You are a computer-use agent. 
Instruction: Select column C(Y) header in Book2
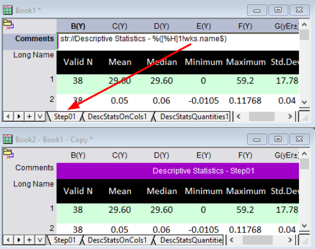click(120, 155)
